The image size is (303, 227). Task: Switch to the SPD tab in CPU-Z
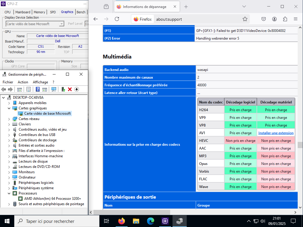[x=53, y=12]
